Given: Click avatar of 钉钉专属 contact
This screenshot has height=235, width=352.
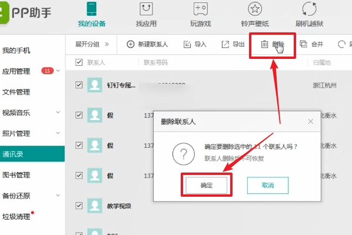Looking at the screenshot, I should click(x=95, y=85).
